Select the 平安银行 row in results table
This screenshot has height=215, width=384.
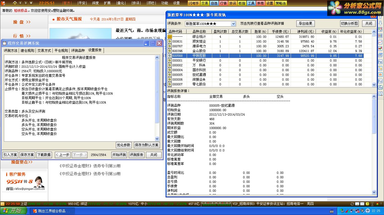(265, 60)
